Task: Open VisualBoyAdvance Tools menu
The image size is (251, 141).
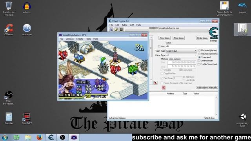Action: 88,39
